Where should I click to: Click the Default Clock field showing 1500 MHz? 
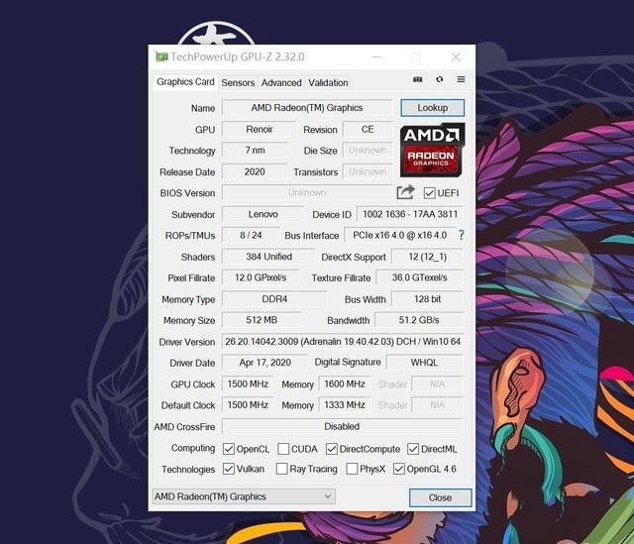coord(248,405)
